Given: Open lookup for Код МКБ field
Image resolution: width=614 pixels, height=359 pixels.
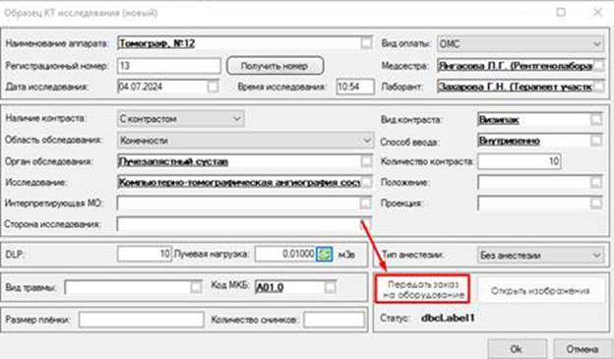Looking at the screenshot, I should (330, 287).
